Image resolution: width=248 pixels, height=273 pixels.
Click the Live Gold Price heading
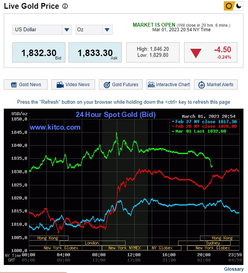(32, 6)
